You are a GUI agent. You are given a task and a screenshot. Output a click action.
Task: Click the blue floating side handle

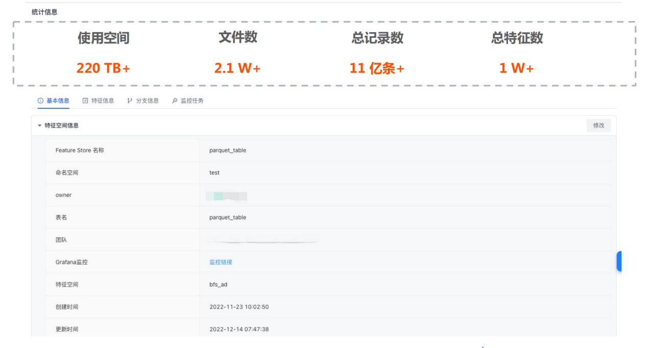[x=619, y=261]
